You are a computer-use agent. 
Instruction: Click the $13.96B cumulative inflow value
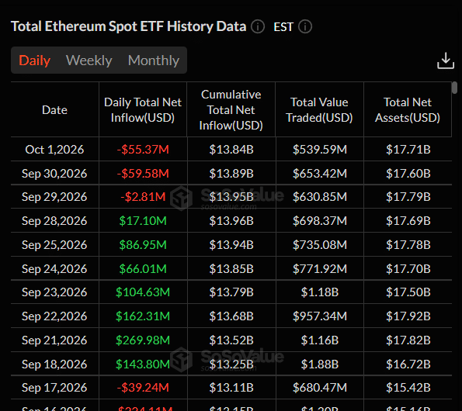pos(231,221)
